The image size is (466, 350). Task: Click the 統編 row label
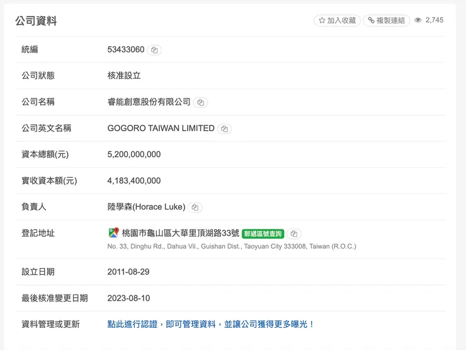tap(30, 49)
